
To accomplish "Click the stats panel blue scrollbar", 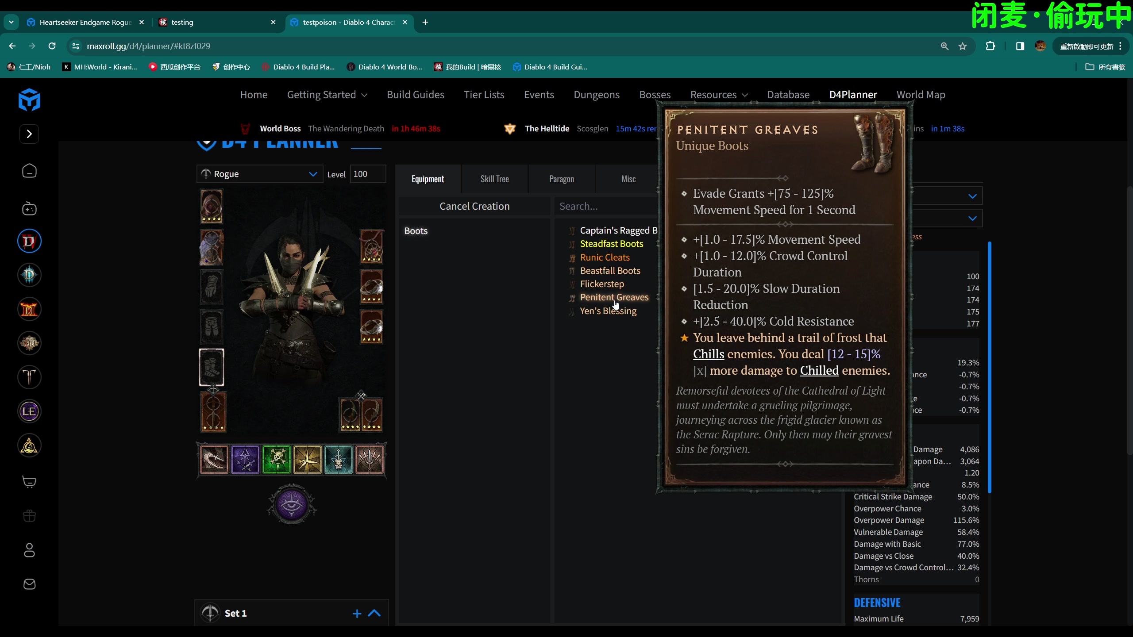I will coord(989,367).
